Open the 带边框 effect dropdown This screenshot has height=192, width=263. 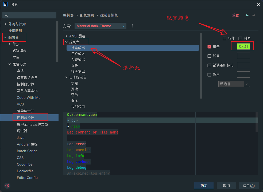pos(234,84)
